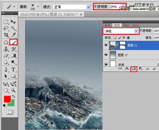Select the 图层 17 layer thumbnail
The width and height of the screenshot is (159, 130).
tap(113, 55)
